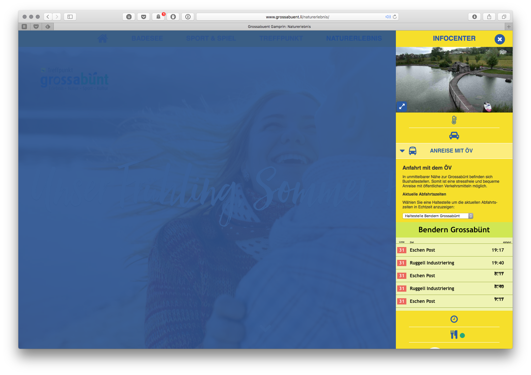This screenshot has height=375, width=531.
Task: Open the SPORT & SPIEL menu
Action: click(211, 39)
